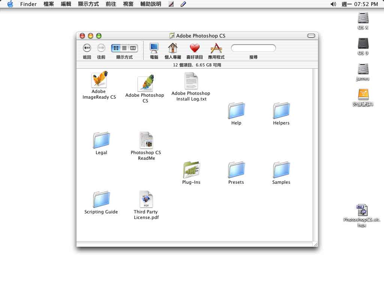Select the Photoshop CS ReadMe document
Viewport: 384px width, 288px height.
tap(146, 140)
